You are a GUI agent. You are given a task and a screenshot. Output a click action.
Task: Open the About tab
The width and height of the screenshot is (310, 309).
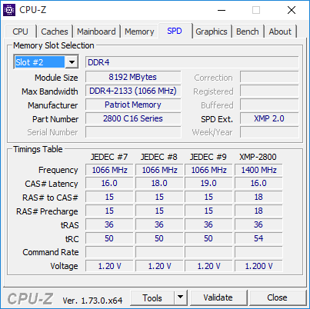[280, 32]
